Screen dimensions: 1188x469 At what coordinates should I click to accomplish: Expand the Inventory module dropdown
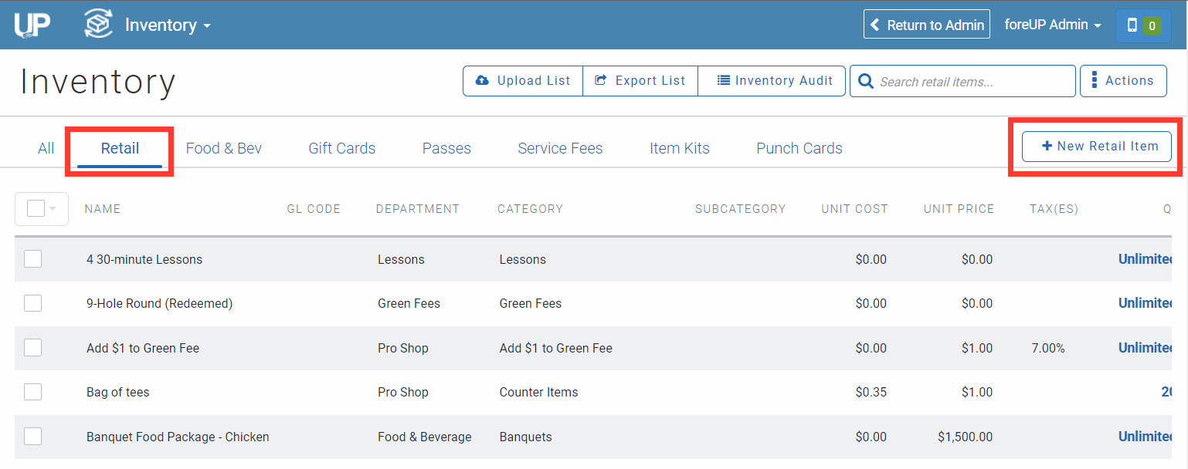point(206,26)
